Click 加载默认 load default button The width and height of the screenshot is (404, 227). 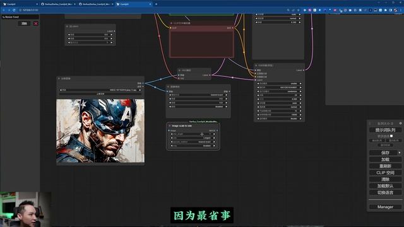tap(385, 186)
